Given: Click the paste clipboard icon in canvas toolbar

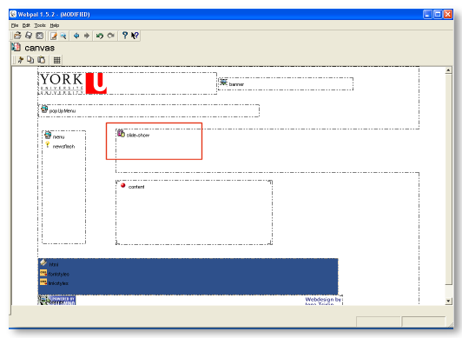Looking at the screenshot, I should tap(42, 60).
